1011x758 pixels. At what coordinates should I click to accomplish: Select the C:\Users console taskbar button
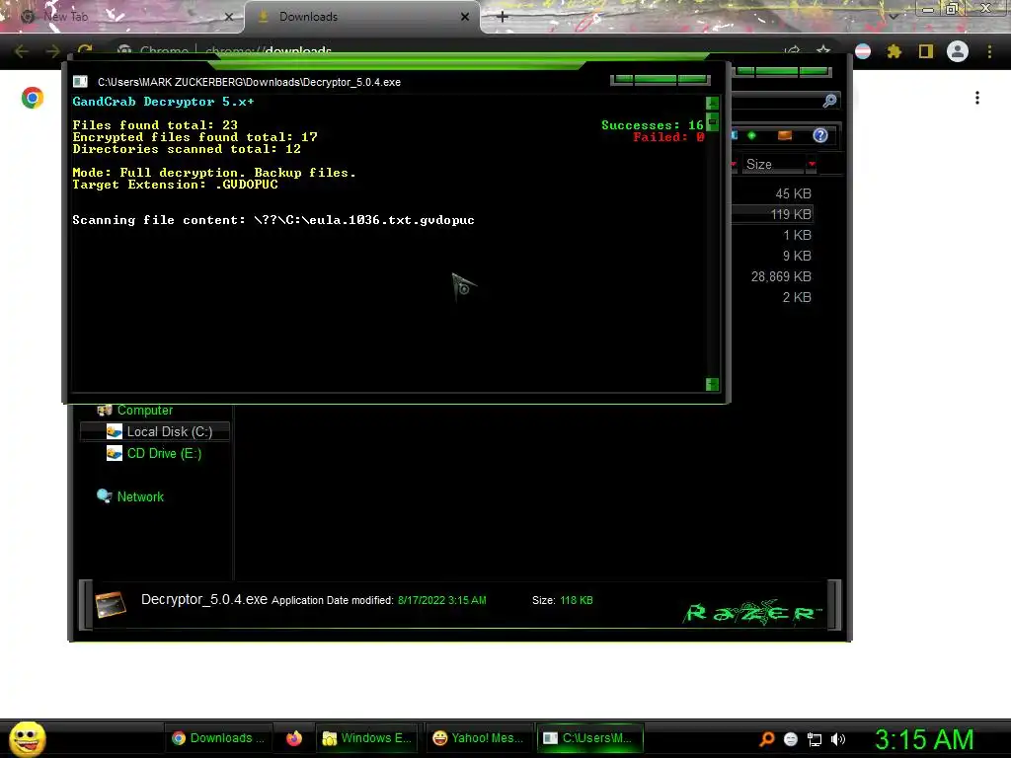click(x=588, y=738)
